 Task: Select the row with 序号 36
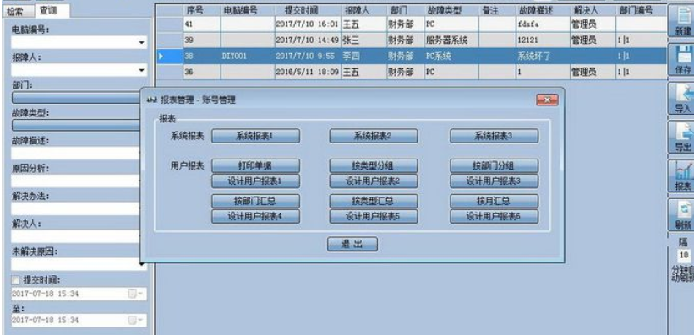click(412, 72)
